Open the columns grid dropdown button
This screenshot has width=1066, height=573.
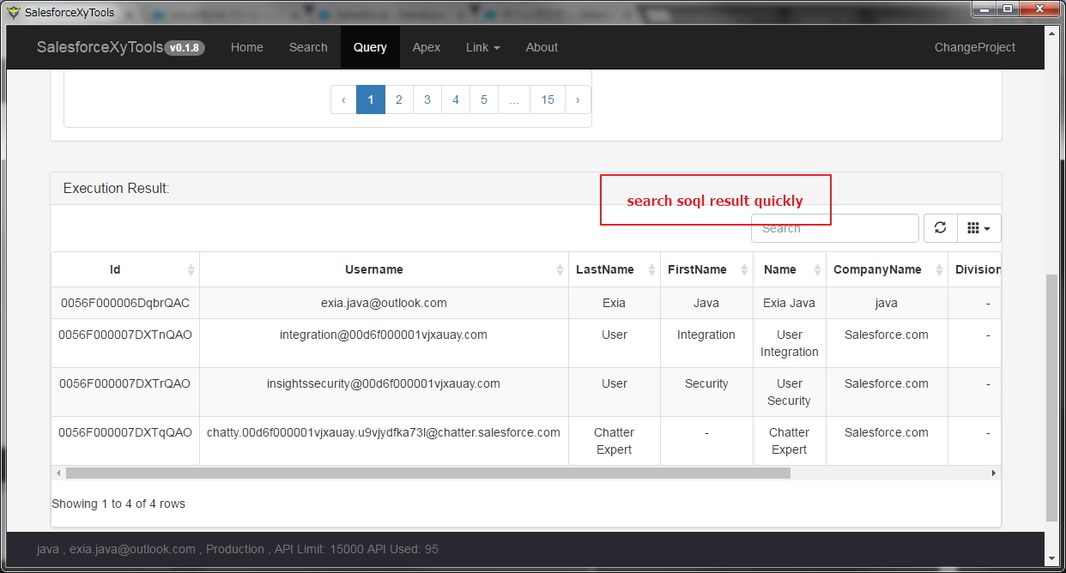pyautogui.click(x=978, y=228)
